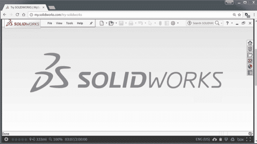
Task: Click the Open file folder icon
Action: pyautogui.click(x=111, y=23)
